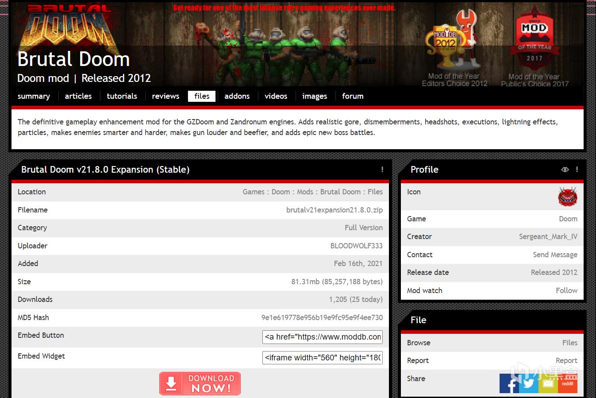The height and width of the screenshot is (398, 596).
Task: Share via the email envelope icon
Action: pyautogui.click(x=548, y=383)
